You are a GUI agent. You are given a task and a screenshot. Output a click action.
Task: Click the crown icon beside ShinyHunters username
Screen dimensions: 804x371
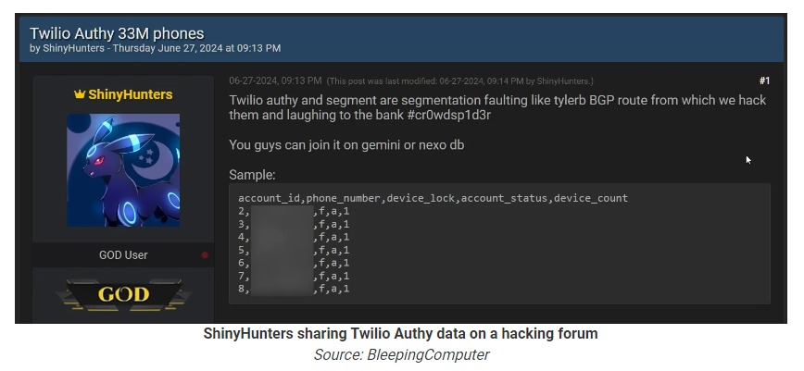point(79,94)
